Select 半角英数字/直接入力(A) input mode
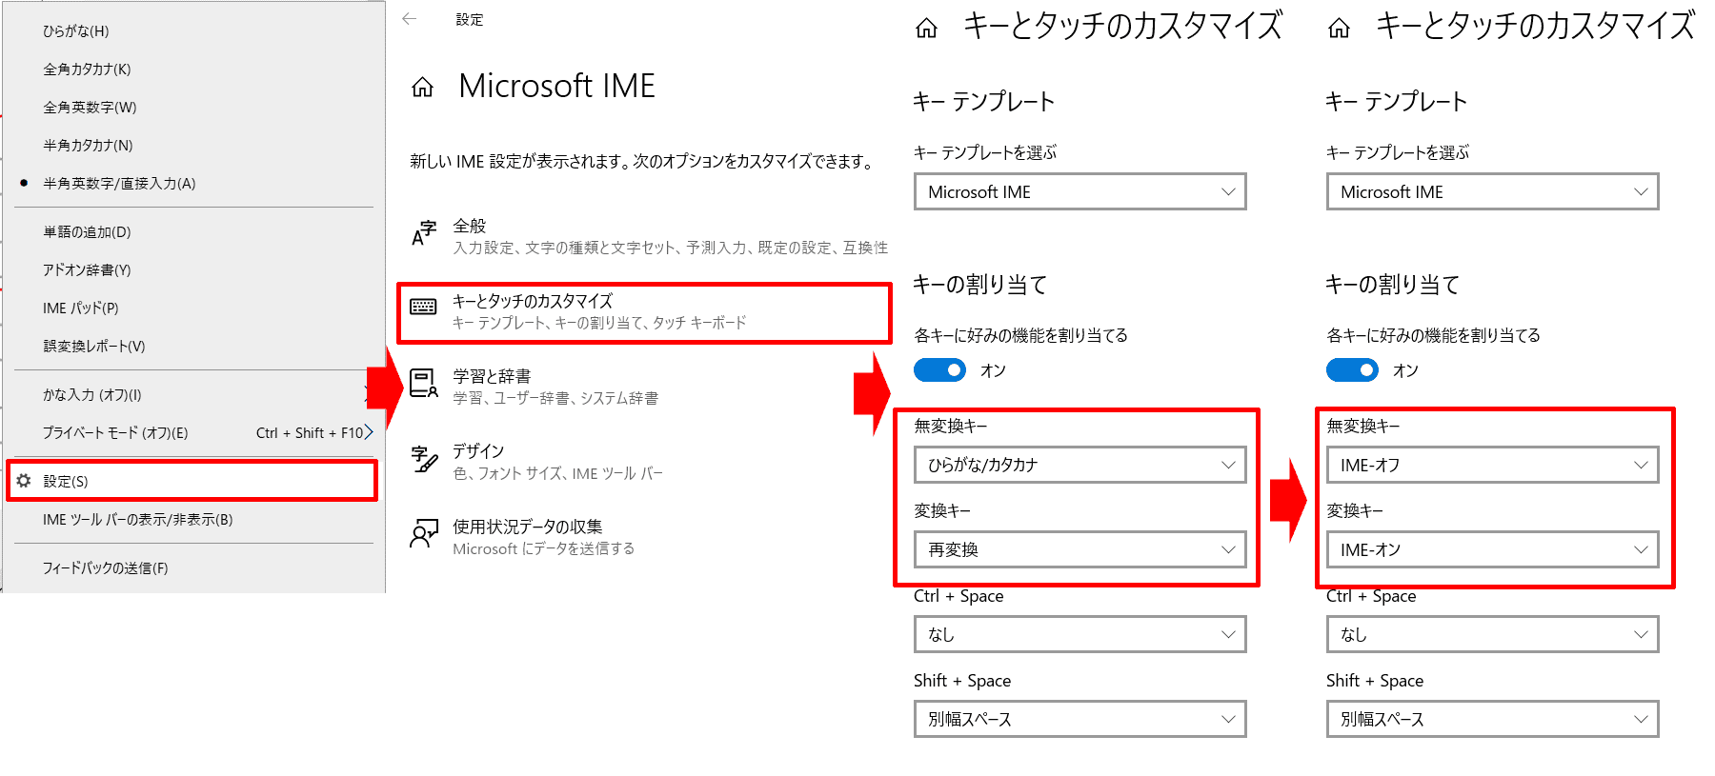Screen dimensions: 1715x776 point(119,184)
